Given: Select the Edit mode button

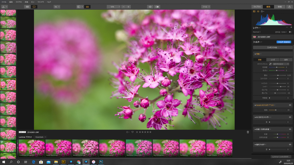Looking at the screenshot, I should (x=268, y=7).
